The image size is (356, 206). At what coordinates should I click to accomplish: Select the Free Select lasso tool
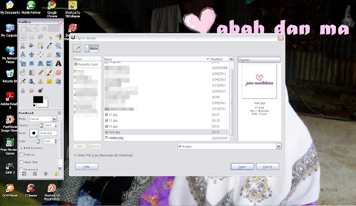[x=41, y=37]
